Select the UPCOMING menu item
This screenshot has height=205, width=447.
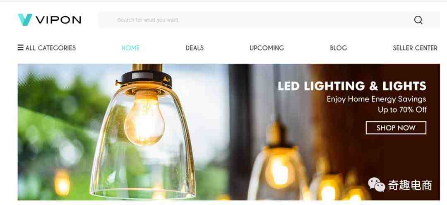coord(267,48)
